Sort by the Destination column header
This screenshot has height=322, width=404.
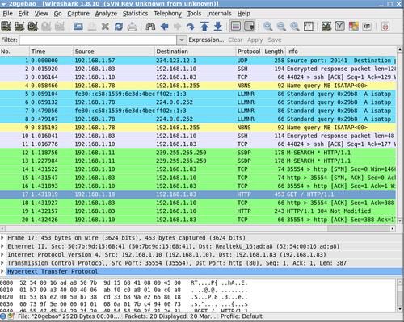pos(195,52)
